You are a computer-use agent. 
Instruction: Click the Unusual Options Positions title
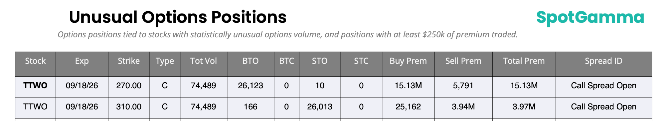[x=178, y=18]
